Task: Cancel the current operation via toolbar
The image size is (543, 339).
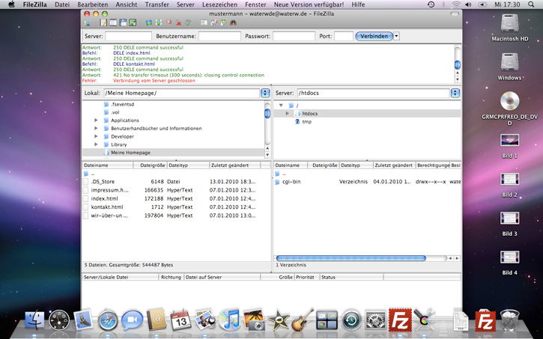Action: pos(169,23)
